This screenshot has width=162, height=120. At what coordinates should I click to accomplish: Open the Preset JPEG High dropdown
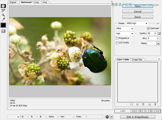pos(137,23)
